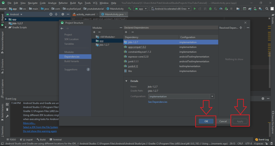This screenshot has height=146, width=275.
Task: Expand the Gradle Scripts tree node
Action: (6, 27)
